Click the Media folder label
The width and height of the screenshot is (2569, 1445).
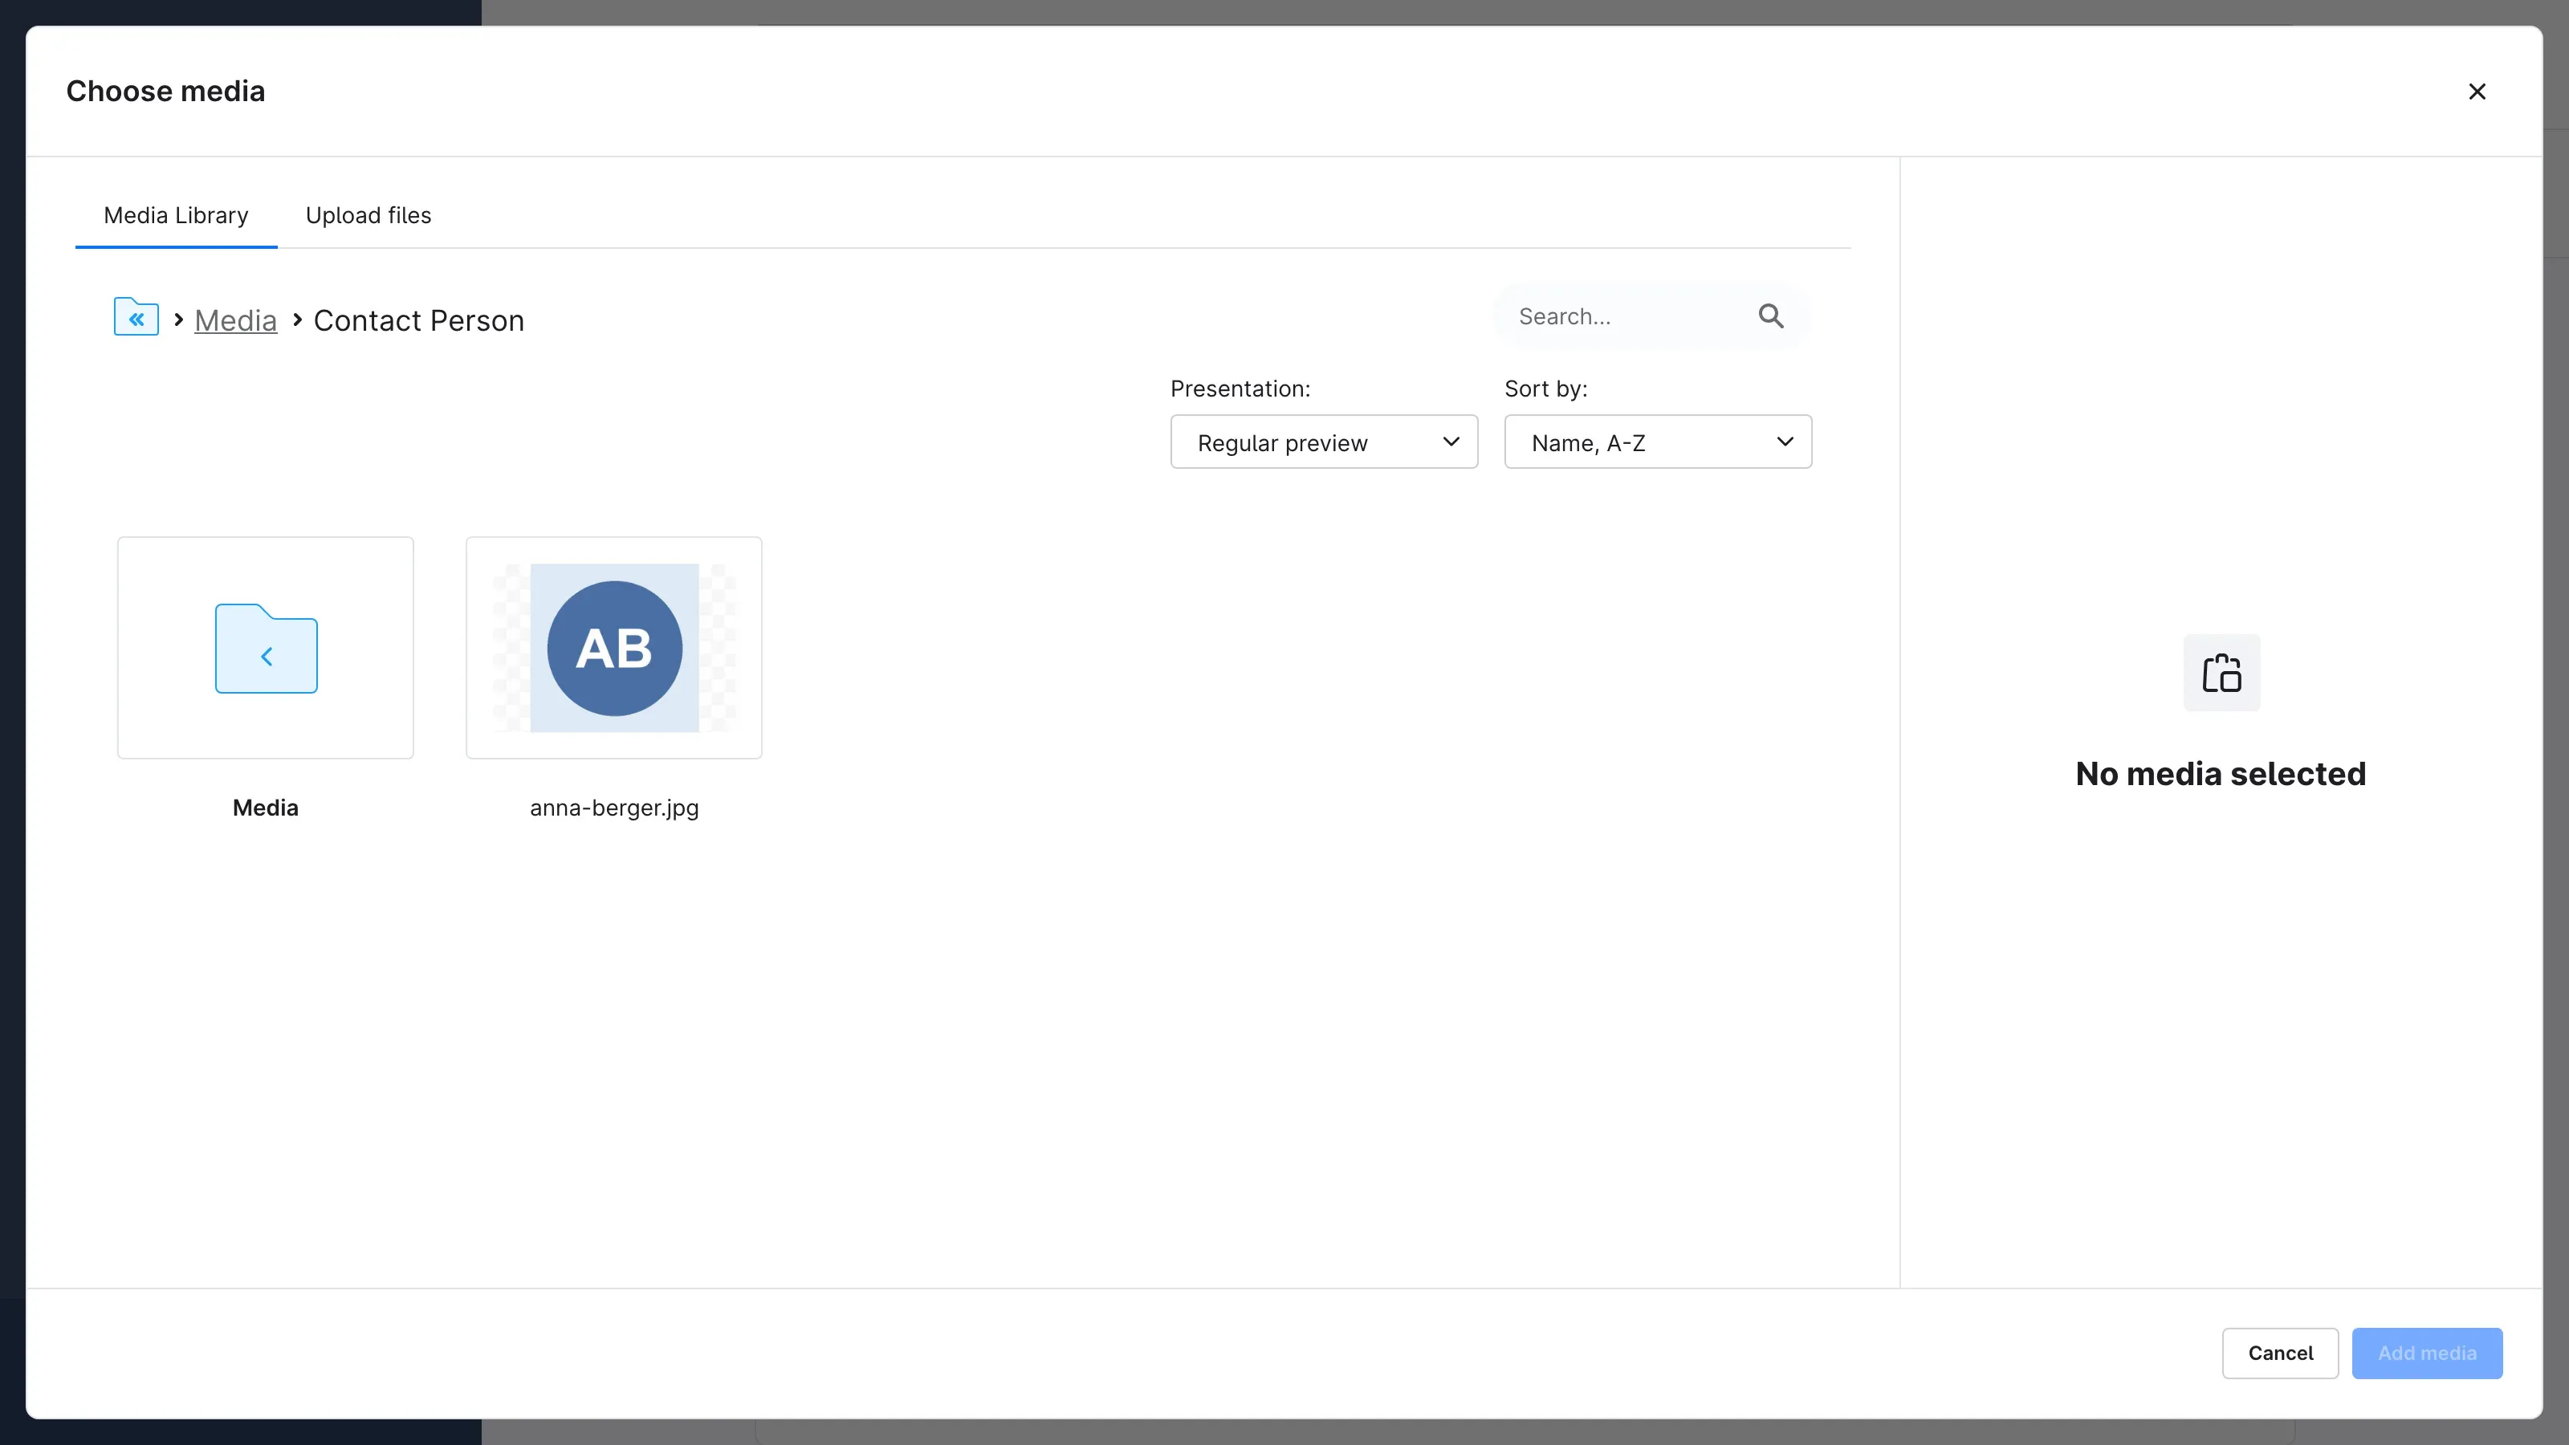[x=265, y=808]
